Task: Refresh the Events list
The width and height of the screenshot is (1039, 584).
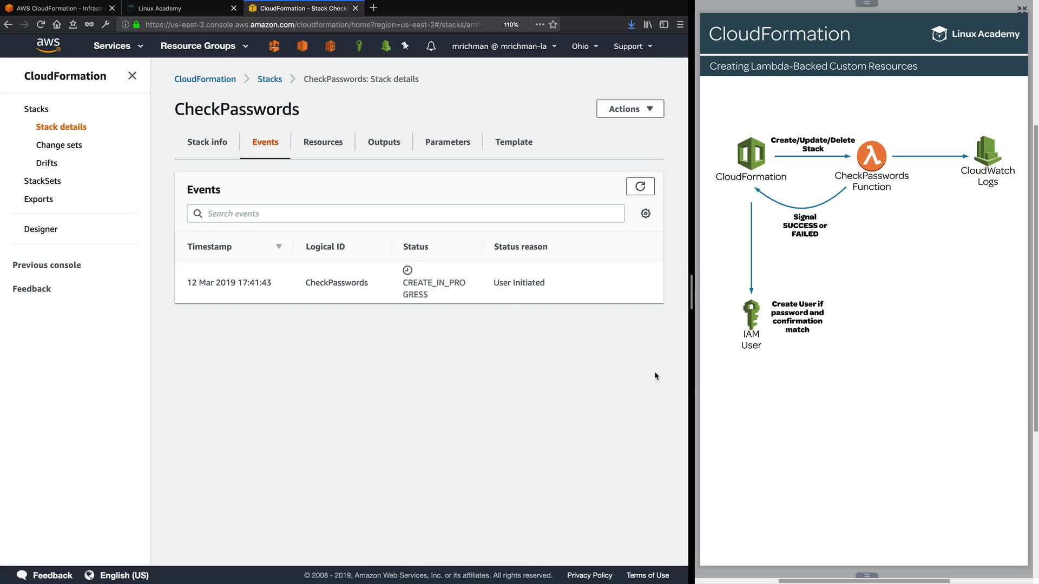Action: click(640, 187)
